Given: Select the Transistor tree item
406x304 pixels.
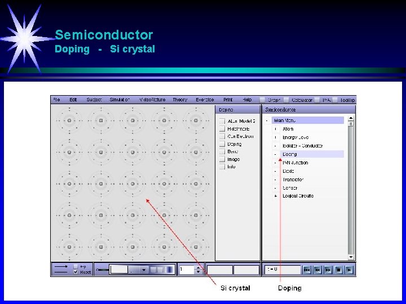Looking at the screenshot, I should [x=293, y=180].
